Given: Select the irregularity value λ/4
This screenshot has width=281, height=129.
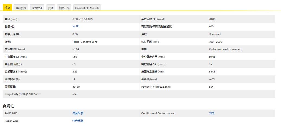Looking at the screenshot, I should coord(74,94).
